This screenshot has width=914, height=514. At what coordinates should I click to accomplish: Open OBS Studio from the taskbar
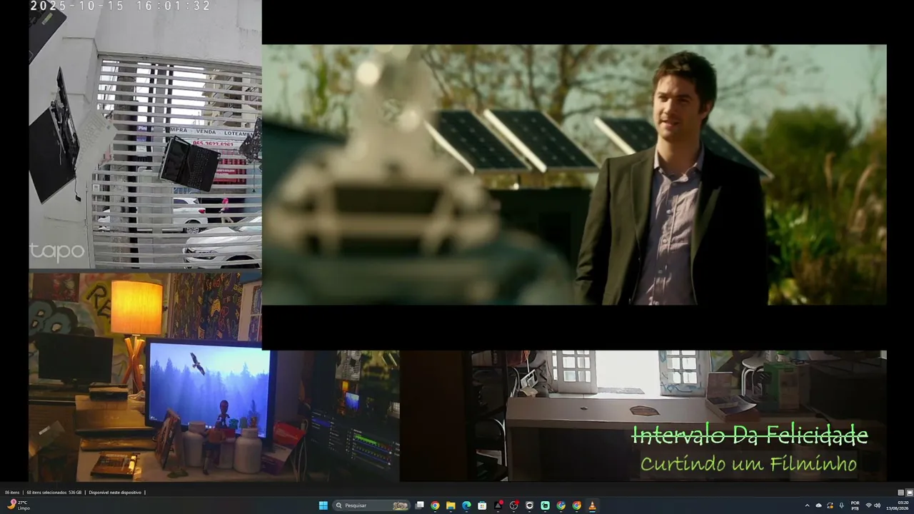point(513,505)
